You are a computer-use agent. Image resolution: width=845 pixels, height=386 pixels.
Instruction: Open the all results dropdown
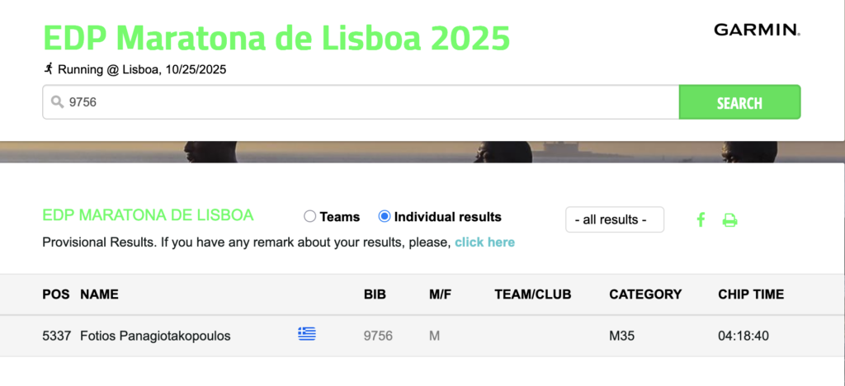615,219
